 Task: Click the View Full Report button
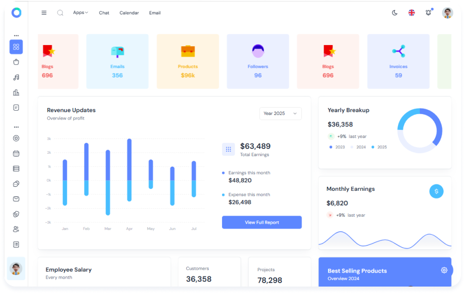pyautogui.click(x=262, y=223)
